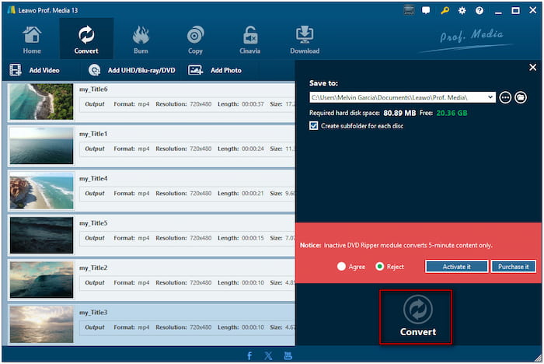The width and height of the screenshot is (544, 364).
Task: Click the 80.89 MB required space value
Action: click(x=399, y=113)
